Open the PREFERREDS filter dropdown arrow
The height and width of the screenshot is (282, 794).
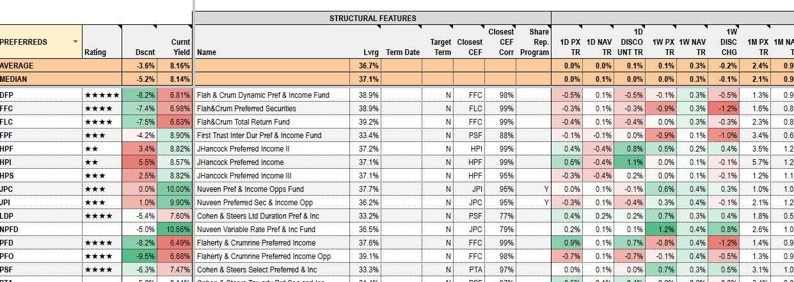(76, 42)
